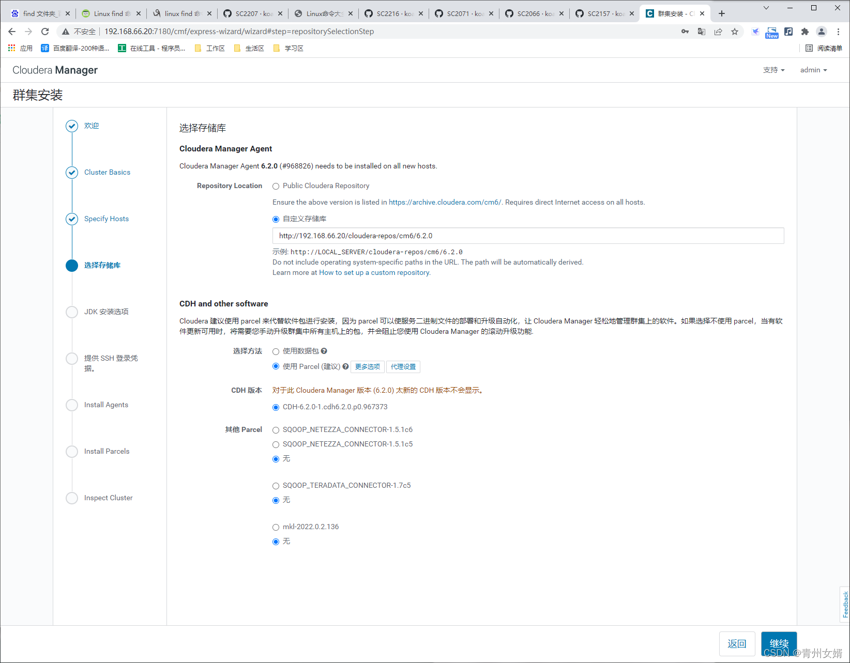
Task: Open 在线工具 bookmark
Action: (x=152, y=48)
